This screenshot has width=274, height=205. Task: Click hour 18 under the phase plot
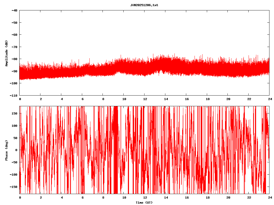(207, 198)
